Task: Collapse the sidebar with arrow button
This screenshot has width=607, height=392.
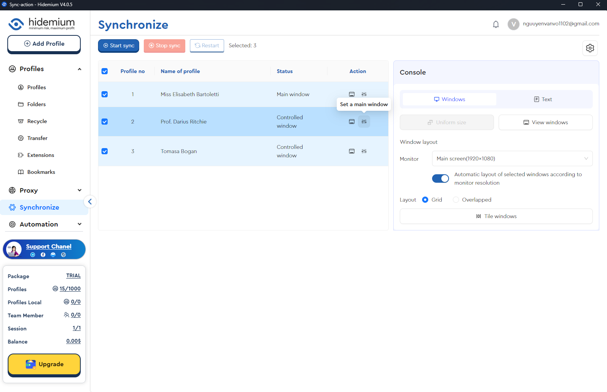Action: [x=90, y=202]
